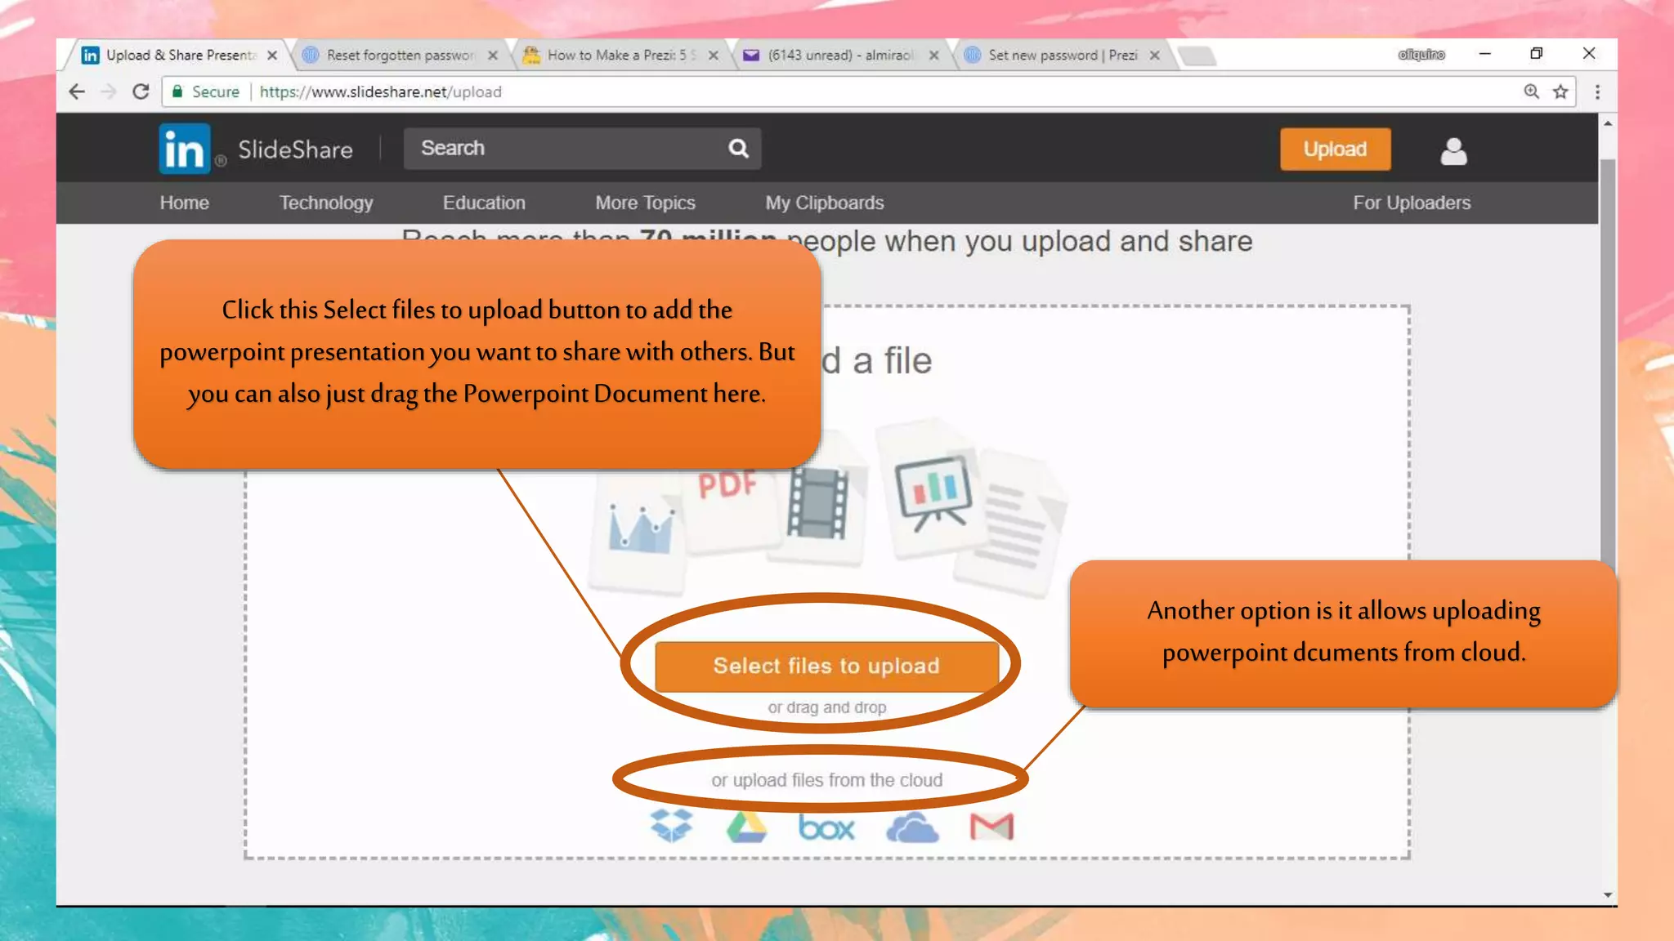Close the Upload & Share Presentations tab
The height and width of the screenshot is (941, 1674).
coord(272,55)
